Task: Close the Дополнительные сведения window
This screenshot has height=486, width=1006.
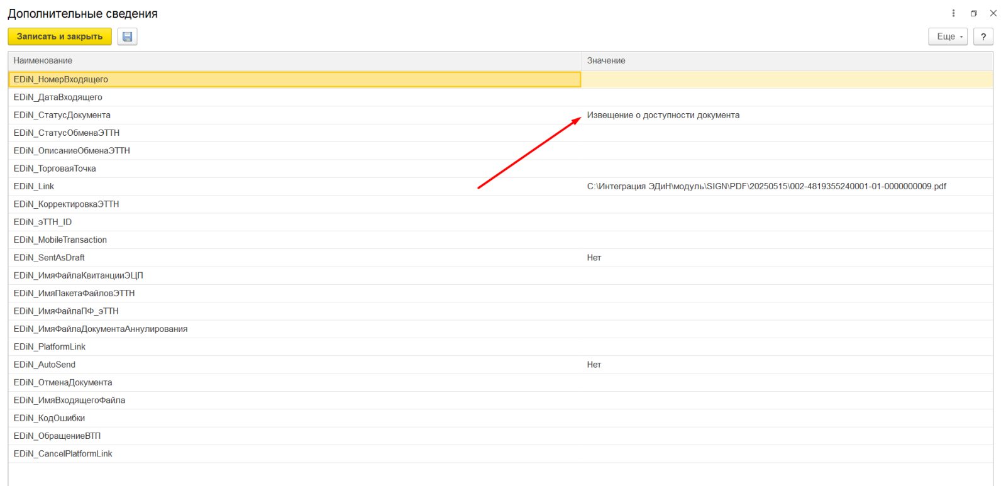Action: coord(993,13)
